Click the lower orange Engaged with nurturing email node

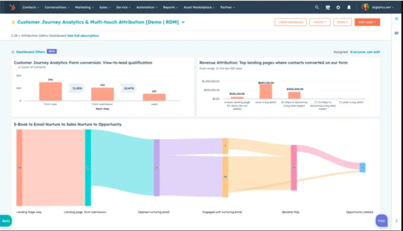click(x=225, y=177)
